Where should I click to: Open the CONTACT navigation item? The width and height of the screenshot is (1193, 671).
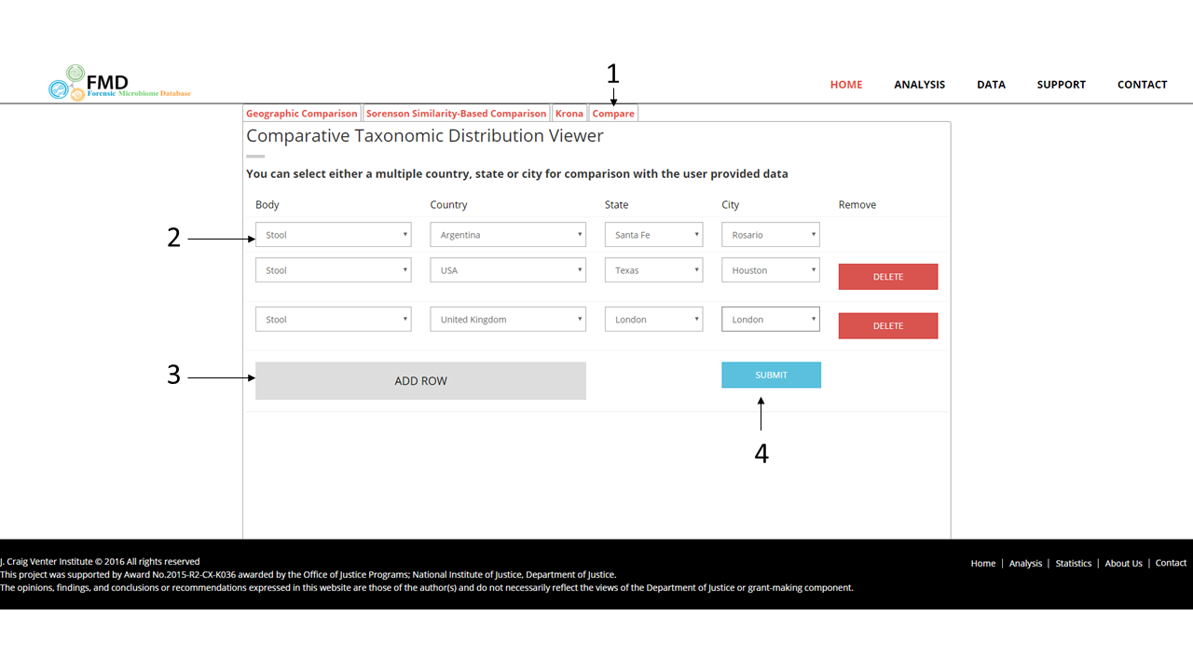point(1142,85)
